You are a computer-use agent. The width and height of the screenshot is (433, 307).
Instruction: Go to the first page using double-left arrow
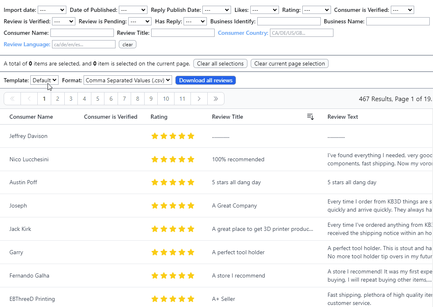coord(12,99)
